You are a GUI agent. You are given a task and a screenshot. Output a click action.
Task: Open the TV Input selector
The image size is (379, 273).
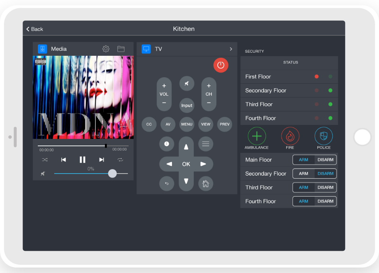pyautogui.click(x=187, y=105)
